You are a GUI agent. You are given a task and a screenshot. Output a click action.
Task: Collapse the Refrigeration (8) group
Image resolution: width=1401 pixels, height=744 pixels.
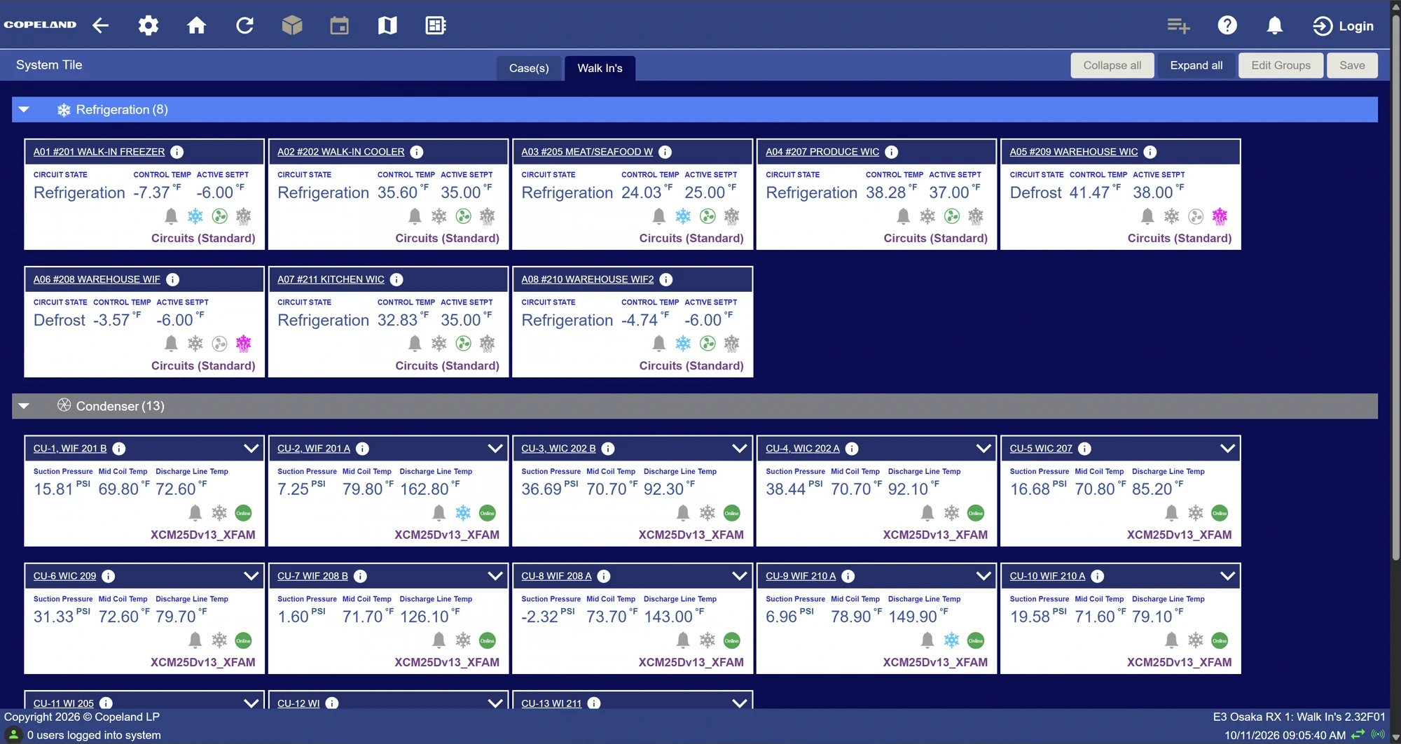tap(24, 110)
